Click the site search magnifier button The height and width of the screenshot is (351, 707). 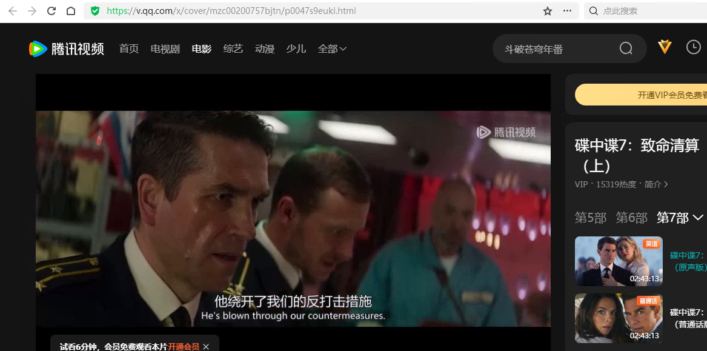click(x=626, y=48)
